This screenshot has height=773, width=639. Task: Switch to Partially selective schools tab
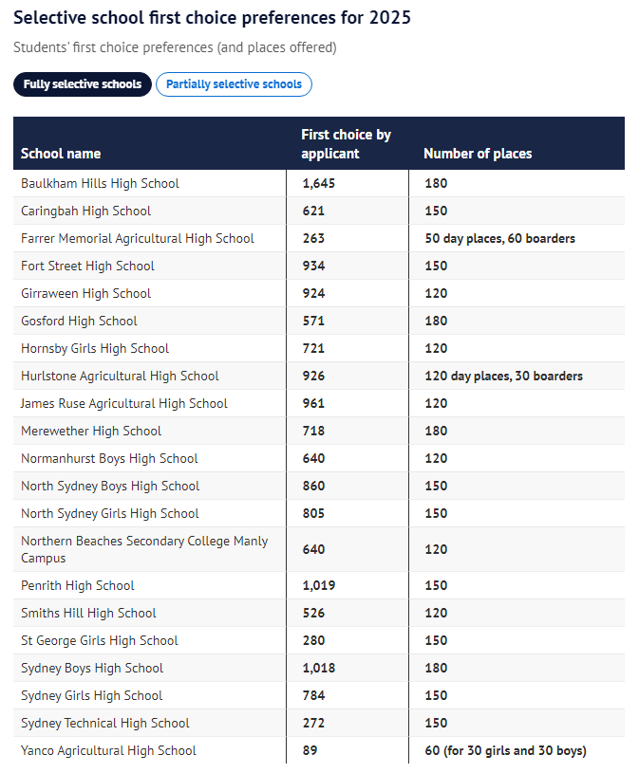click(x=234, y=84)
